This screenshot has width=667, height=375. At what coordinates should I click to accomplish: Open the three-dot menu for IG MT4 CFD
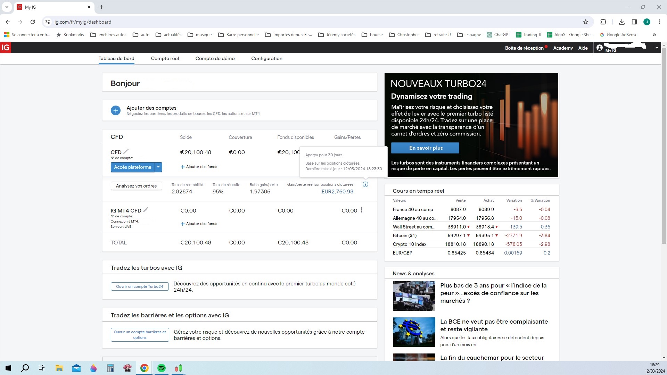(362, 210)
